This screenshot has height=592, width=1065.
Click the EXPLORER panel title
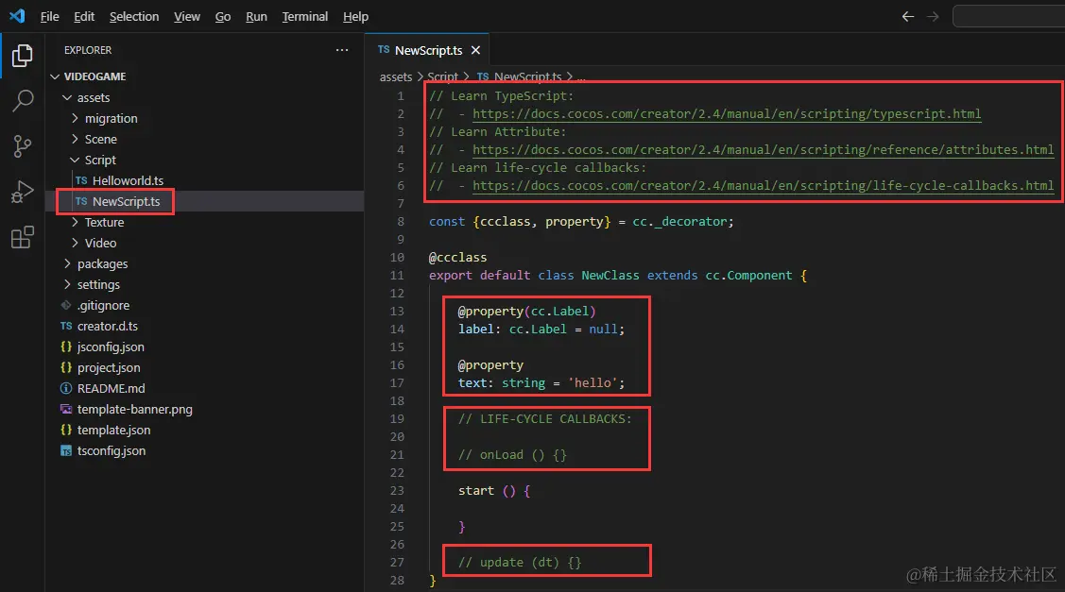(x=88, y=50)
